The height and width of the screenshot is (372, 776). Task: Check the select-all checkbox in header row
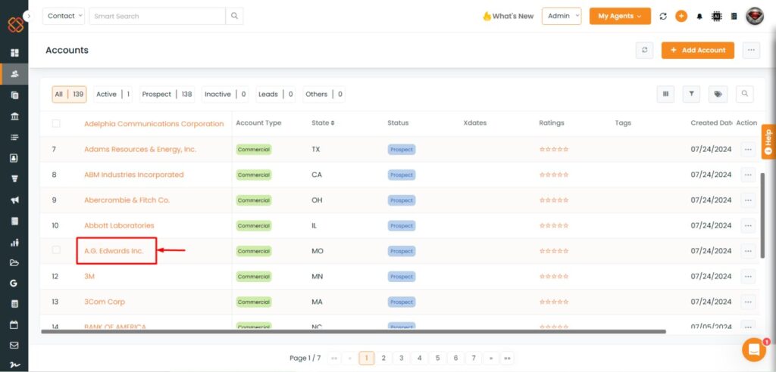coord(56,123)
